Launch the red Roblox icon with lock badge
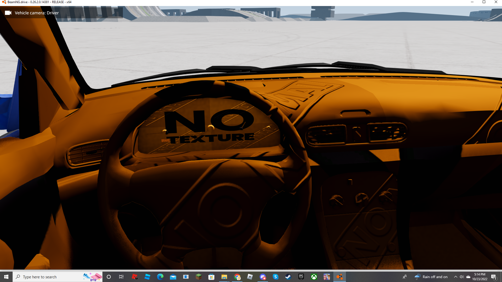 point(135,277)
